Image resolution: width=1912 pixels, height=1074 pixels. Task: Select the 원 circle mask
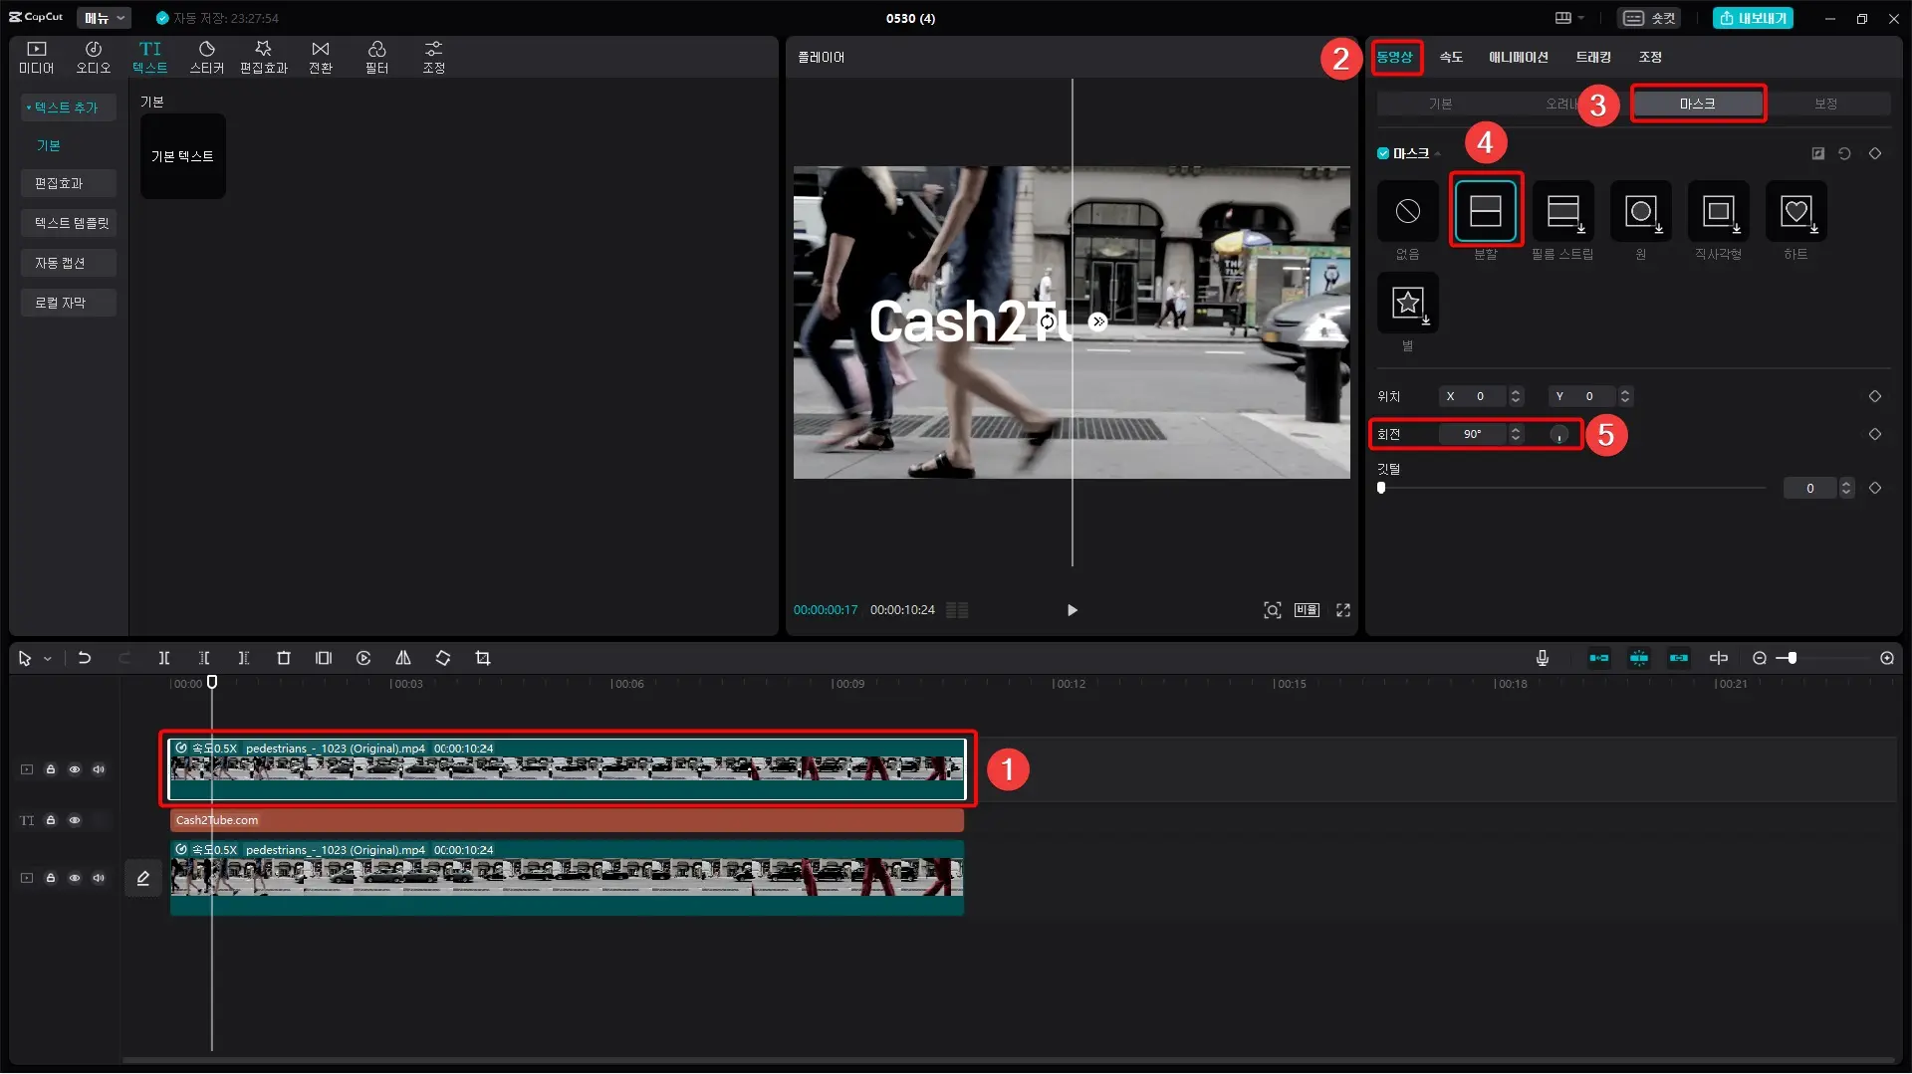coord(1641,211)
